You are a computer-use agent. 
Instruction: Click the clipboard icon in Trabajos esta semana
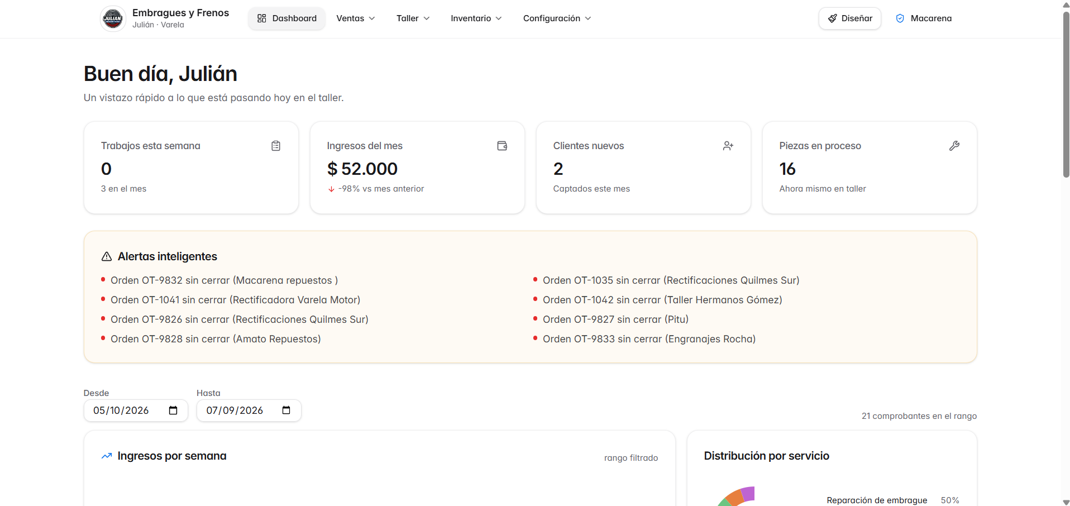(276, 146)
